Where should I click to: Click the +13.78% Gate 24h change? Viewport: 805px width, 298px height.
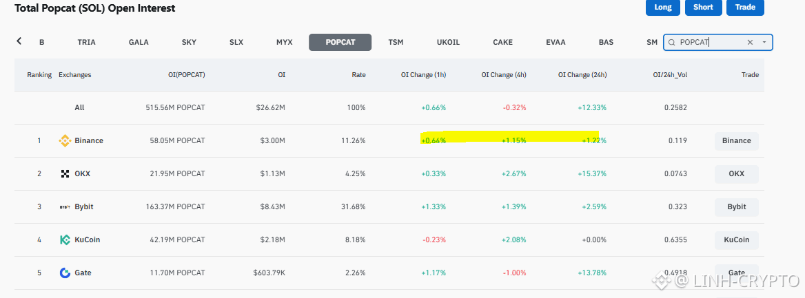(591, 273)
